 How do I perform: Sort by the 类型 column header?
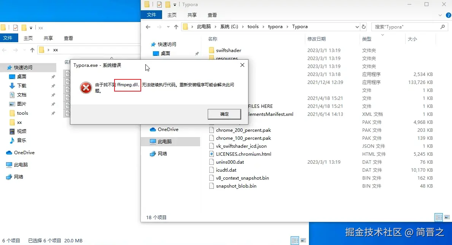point(367,39)
